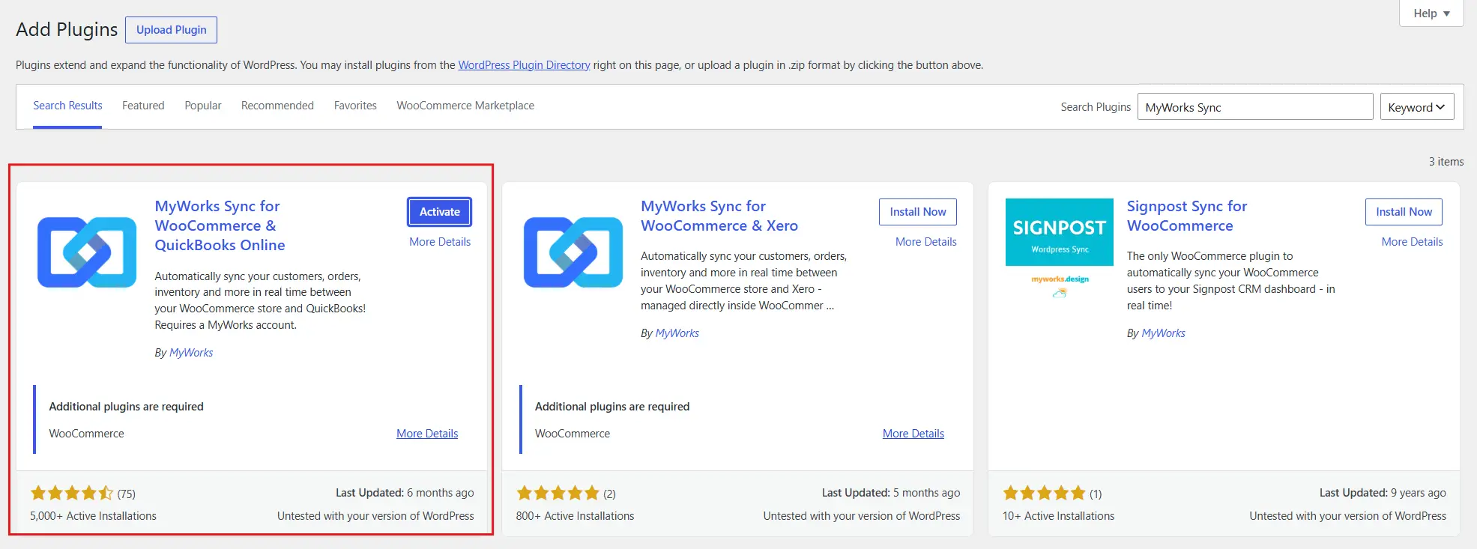Open the WooCommerce Marketplace tab

coord(465,106)
